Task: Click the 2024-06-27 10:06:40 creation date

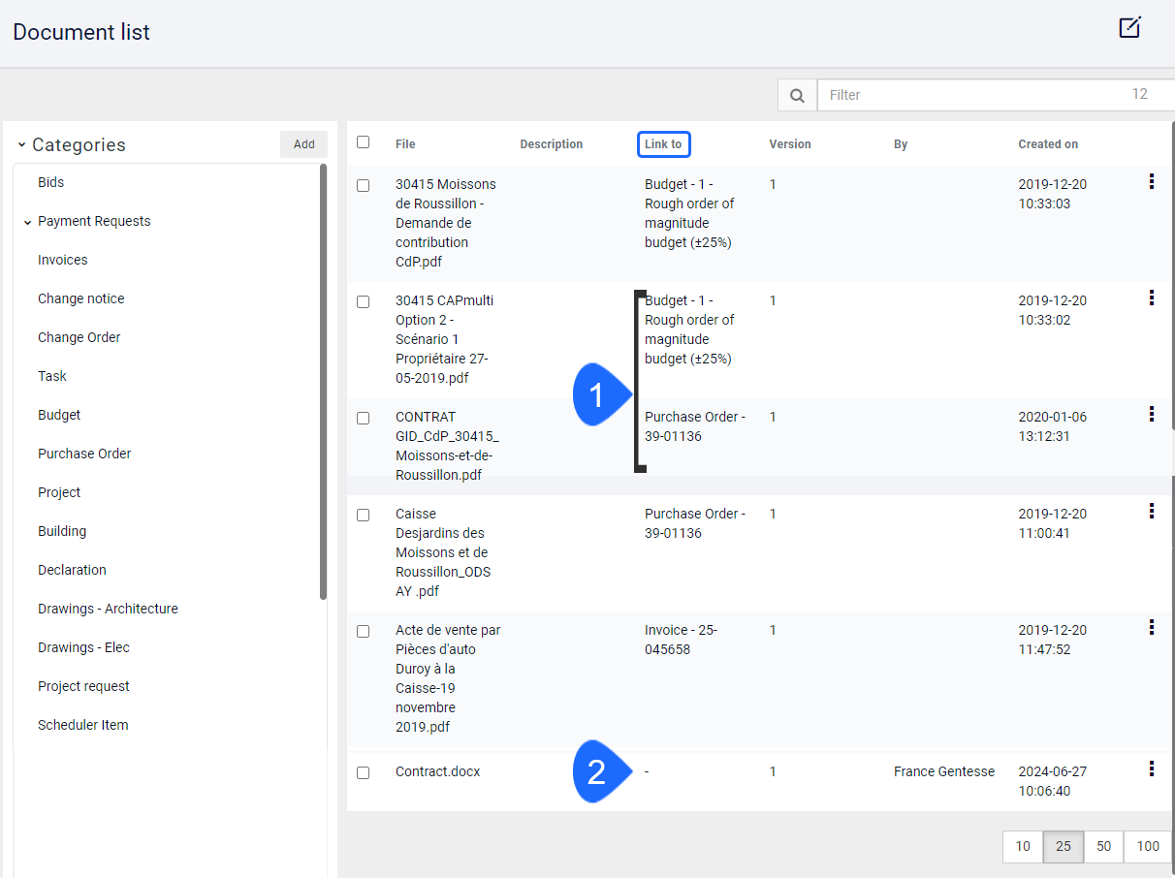Action: [x=1053, y=781]
